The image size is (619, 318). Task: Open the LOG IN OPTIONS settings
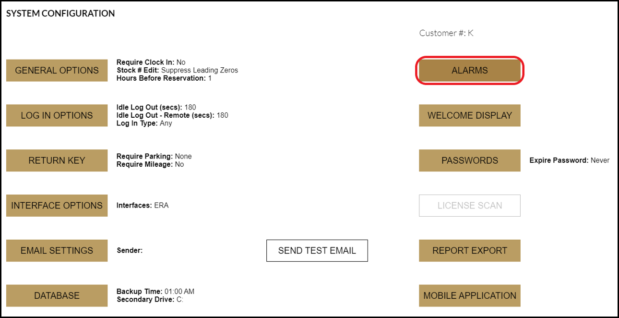[57, 115]
